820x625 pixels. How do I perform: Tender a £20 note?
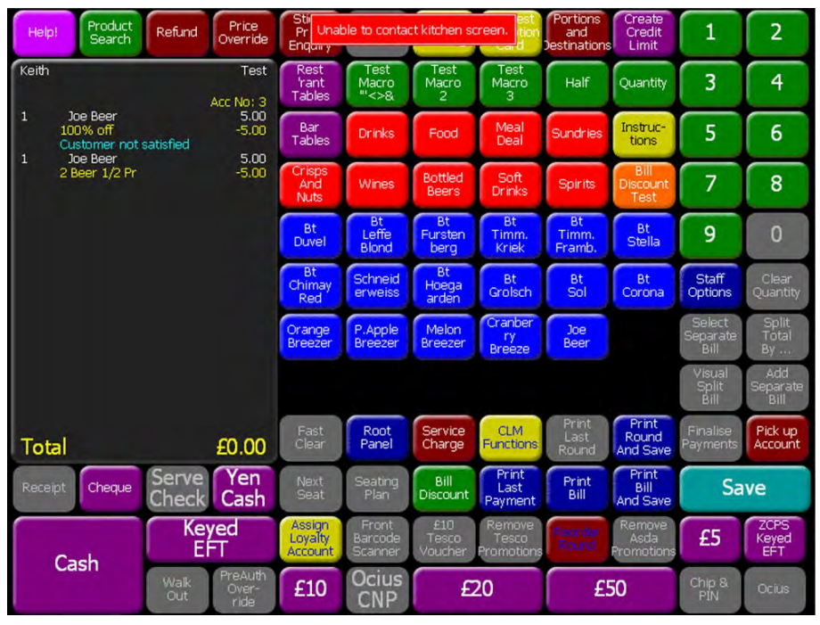[x=477, y=589]
